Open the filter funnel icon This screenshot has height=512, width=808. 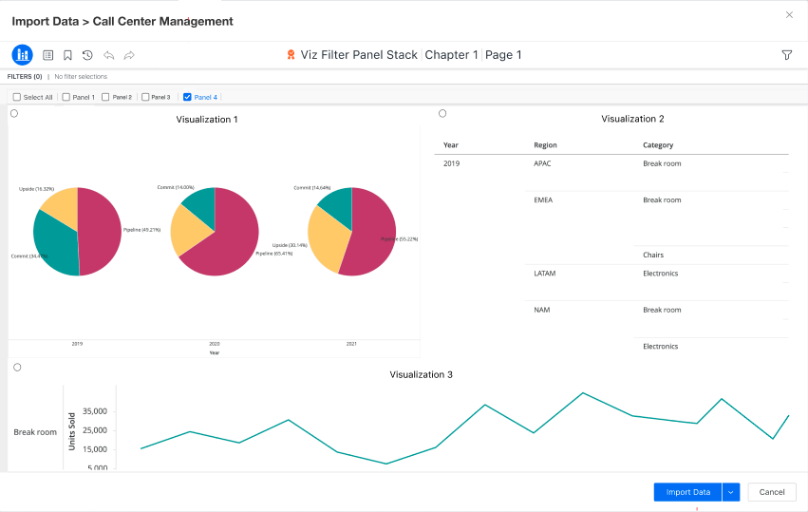pos(786,55)
